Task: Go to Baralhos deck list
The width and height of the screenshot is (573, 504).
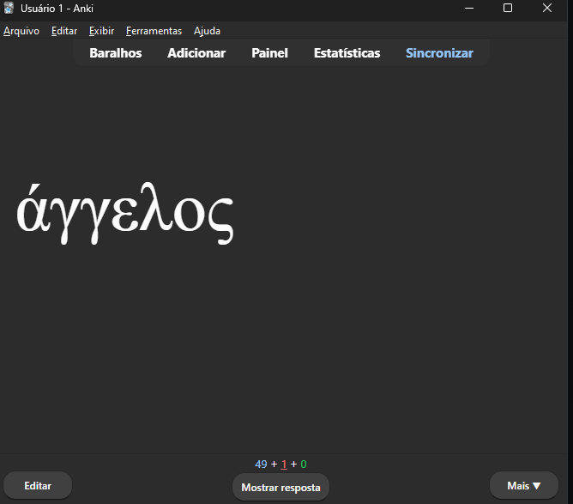Action: point(116,53)
